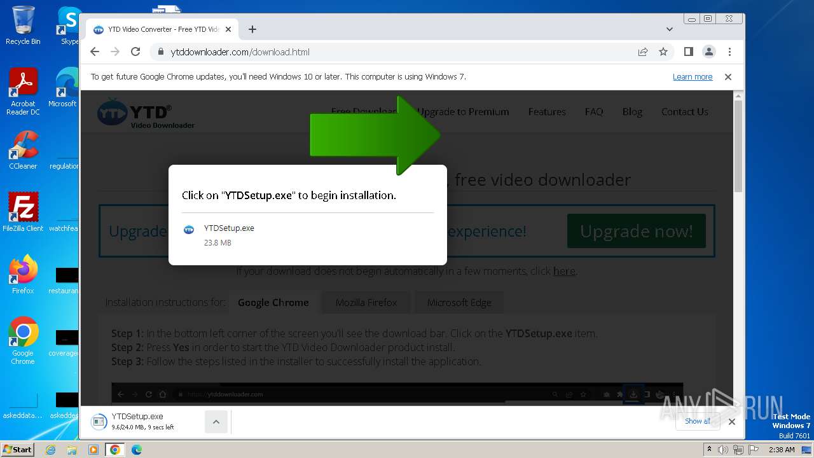The image size is (814, 458).
Task: Click the 2:38 AM system clock
Action: point(782,450)
